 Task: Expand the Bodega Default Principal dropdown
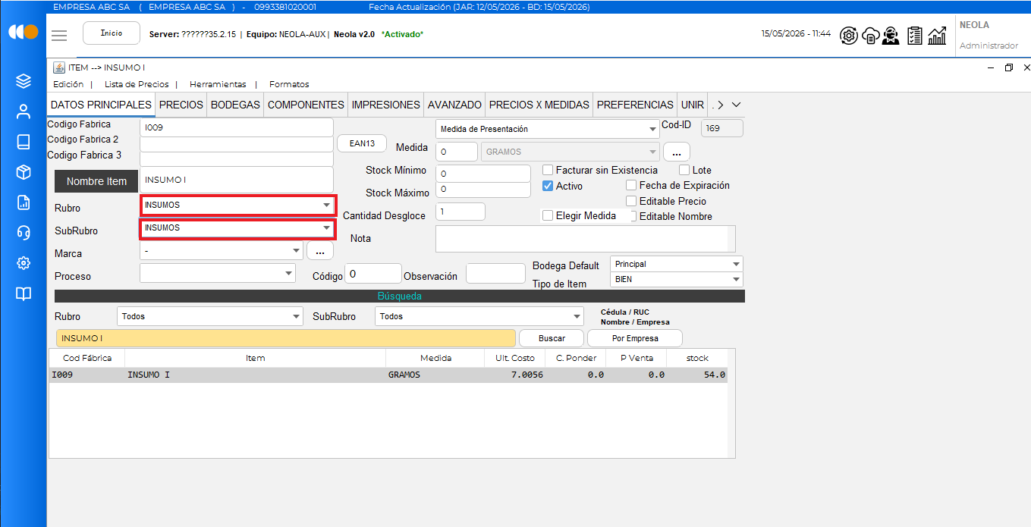[677, 264]
